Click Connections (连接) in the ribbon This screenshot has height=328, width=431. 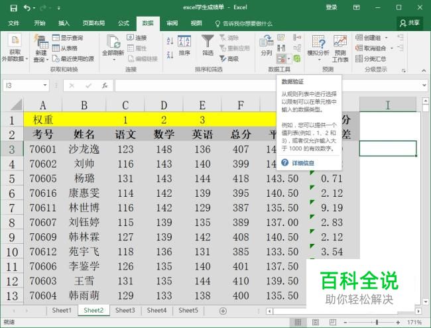pyautogui.click(x=137, y=38)
